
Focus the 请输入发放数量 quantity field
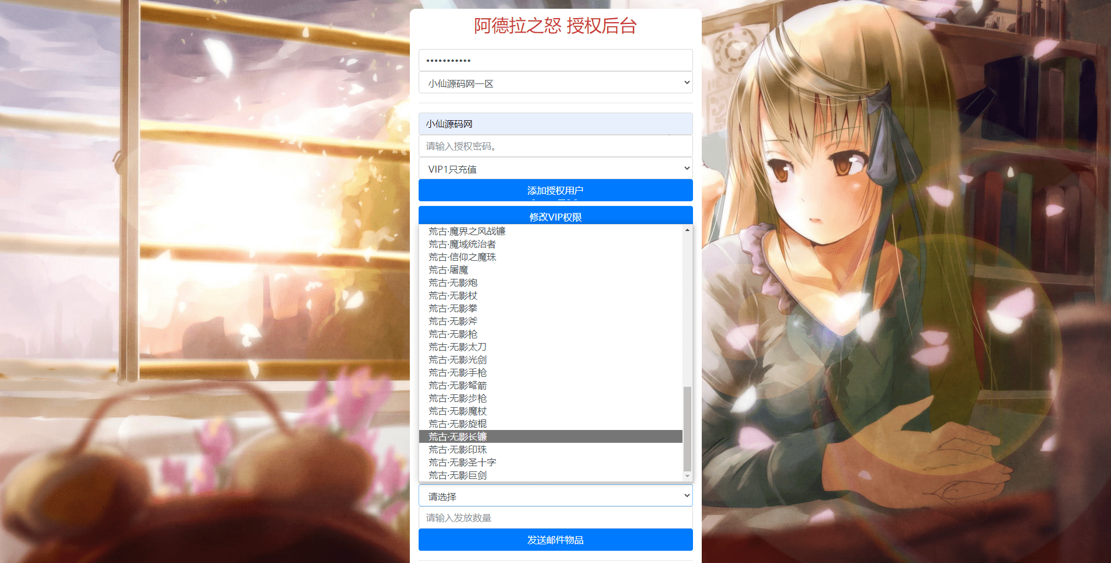[555, 517]
